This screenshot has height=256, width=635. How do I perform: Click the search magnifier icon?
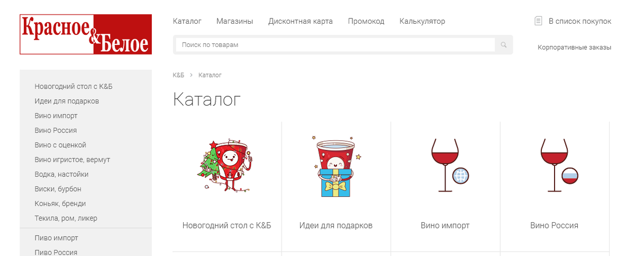click(504, 45)
